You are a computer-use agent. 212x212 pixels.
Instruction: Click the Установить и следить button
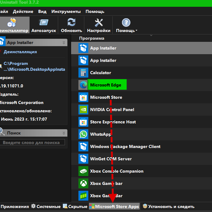pos(169,206)
